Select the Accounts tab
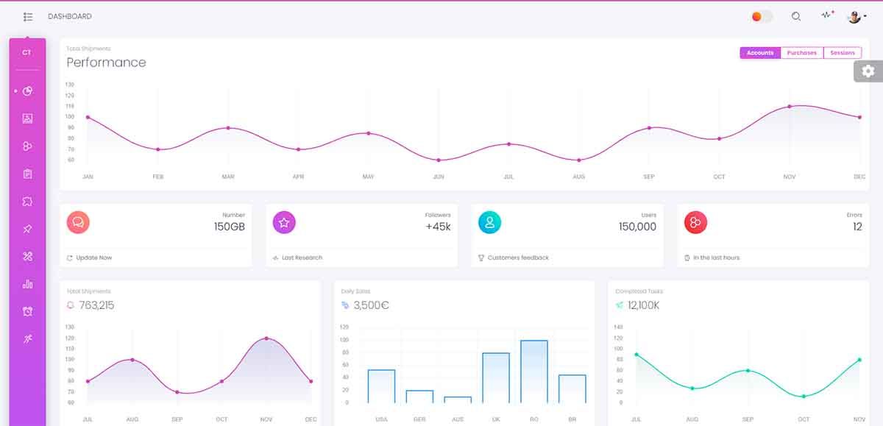This screenshot has width=883, height=426. [760, 53]
